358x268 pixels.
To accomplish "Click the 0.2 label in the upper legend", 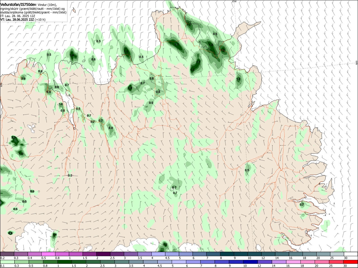I will point(3,258).
